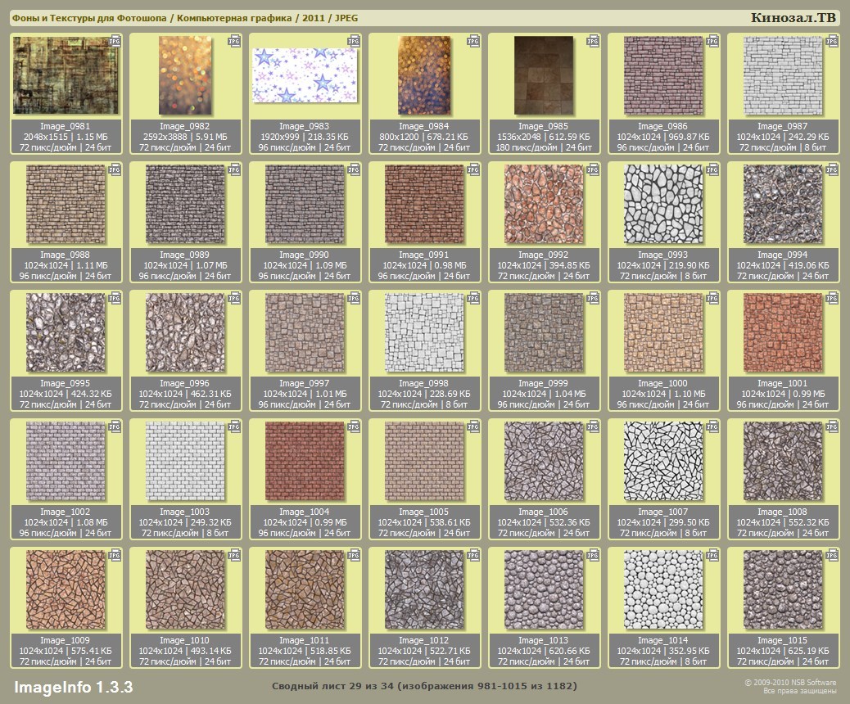Click the JPG format badge on Image_1001

pyautogui.click(x=833, y=297)
